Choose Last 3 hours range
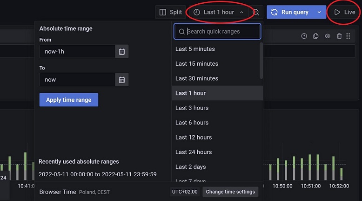 coord(192,108)
